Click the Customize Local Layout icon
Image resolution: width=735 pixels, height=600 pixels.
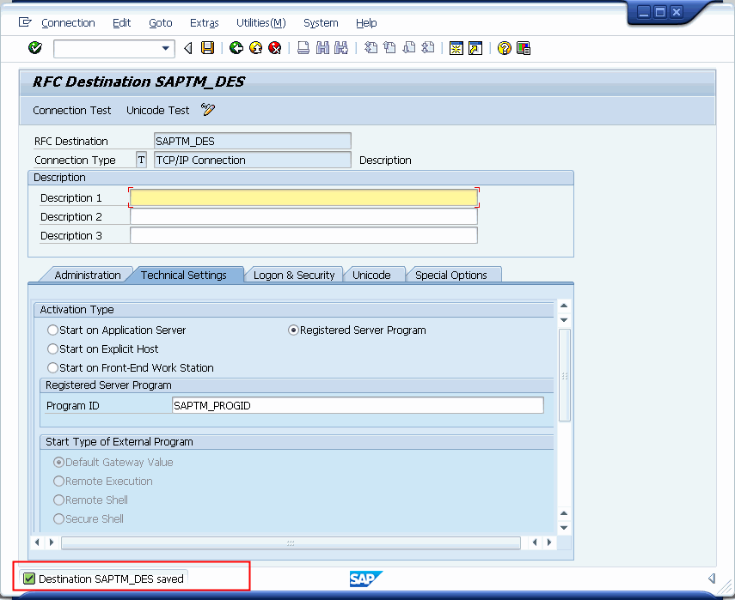[524, 48]
